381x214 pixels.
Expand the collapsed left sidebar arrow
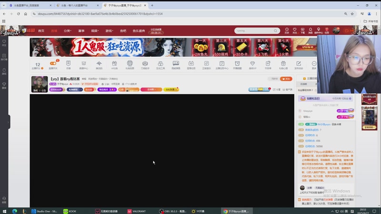(8, 122)
